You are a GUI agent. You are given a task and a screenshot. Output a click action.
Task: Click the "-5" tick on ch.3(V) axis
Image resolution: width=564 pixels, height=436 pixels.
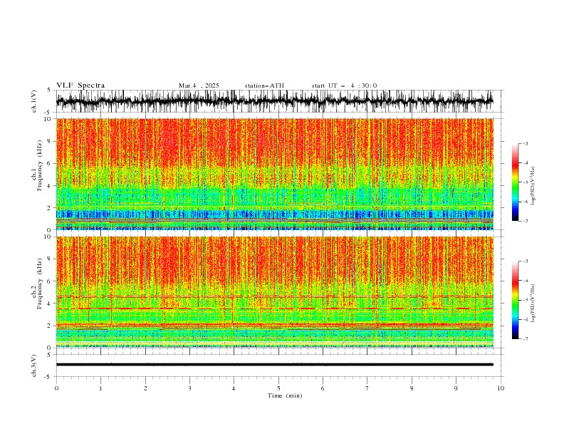click(x=48, y=377)
